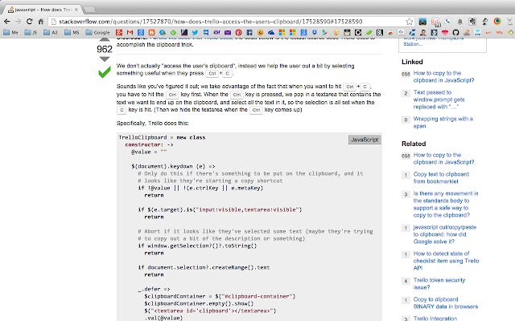Open Linked 'How to copy to the clipboard in JavaScript?'

[443, 77]
